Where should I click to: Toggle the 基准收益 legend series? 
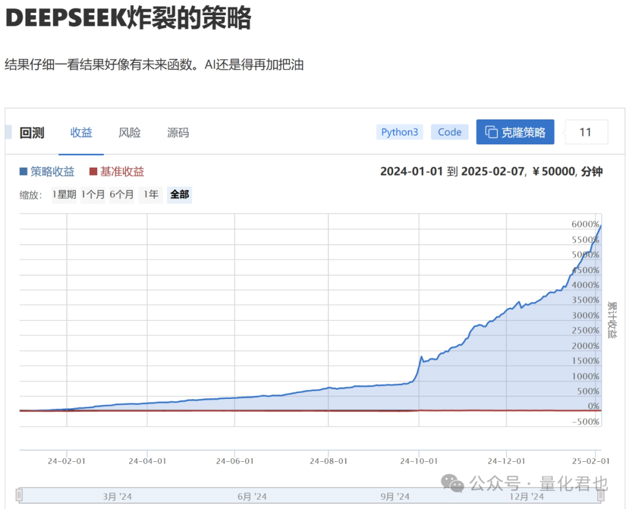click(116, 172)
